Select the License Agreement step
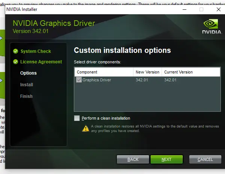Screen dimensions: 225x174 pyautogui.click(x=41, y=61)
